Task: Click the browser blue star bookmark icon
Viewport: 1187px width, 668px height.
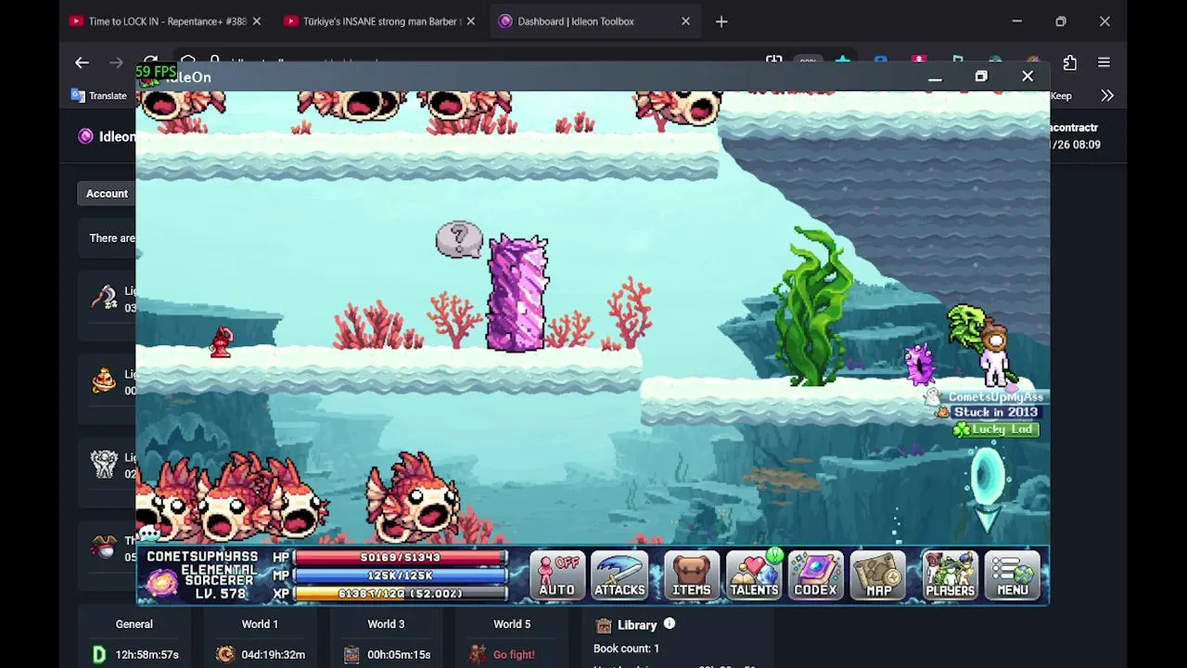Action: (x=842, y=61)
